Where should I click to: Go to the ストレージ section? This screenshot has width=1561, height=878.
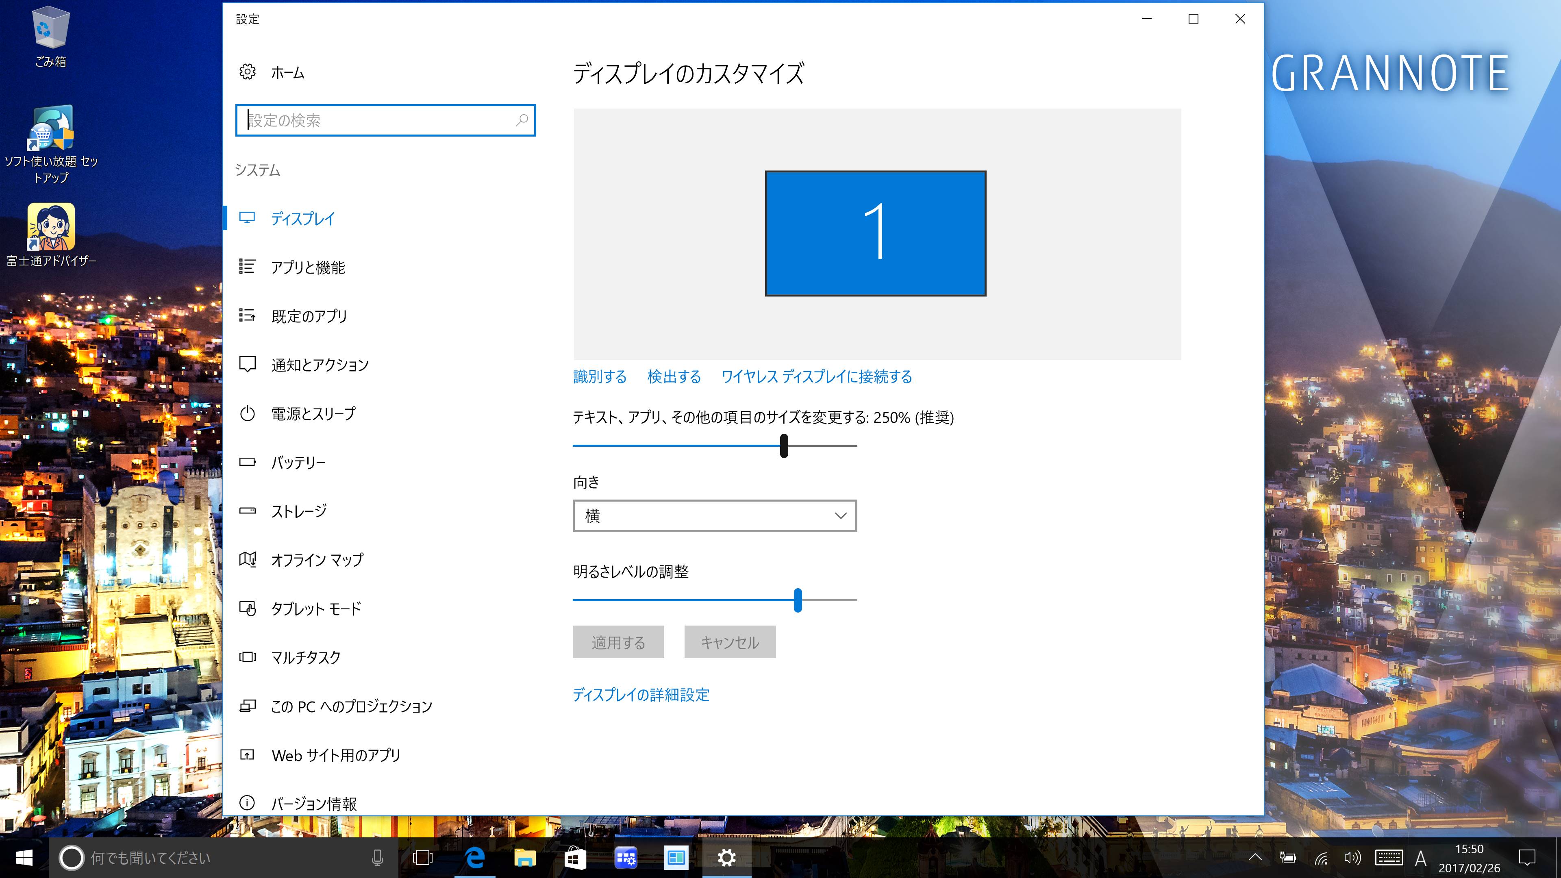coord(299,511)
